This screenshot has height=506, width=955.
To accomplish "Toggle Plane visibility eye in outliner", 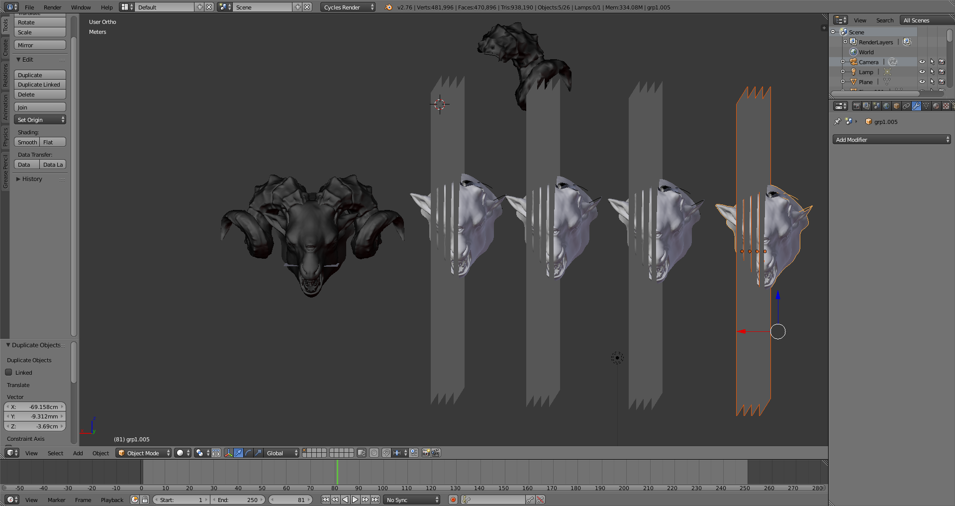I will click(x=922, y=82).
